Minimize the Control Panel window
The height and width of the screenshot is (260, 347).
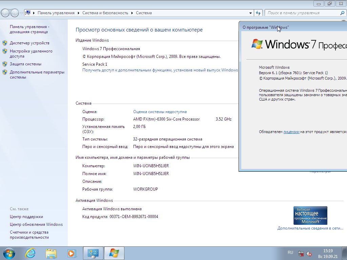(319, 3)
